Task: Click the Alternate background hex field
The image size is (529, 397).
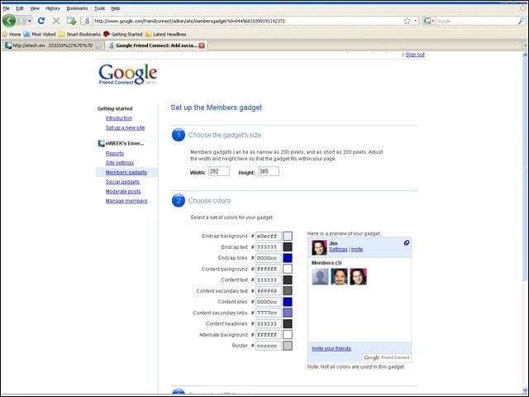Action: tap(268, 334)
